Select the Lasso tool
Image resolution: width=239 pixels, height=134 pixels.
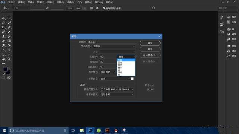point(3,23)
